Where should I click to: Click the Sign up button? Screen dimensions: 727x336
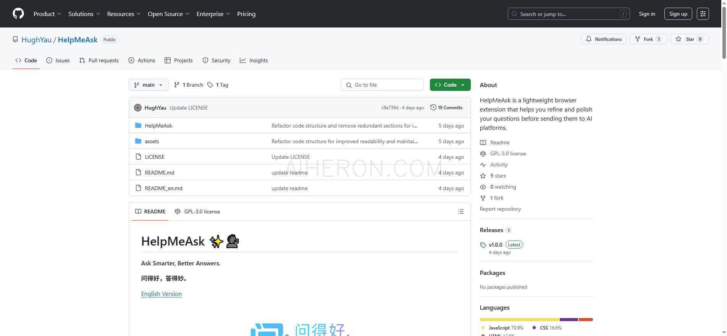click(678, 14)
